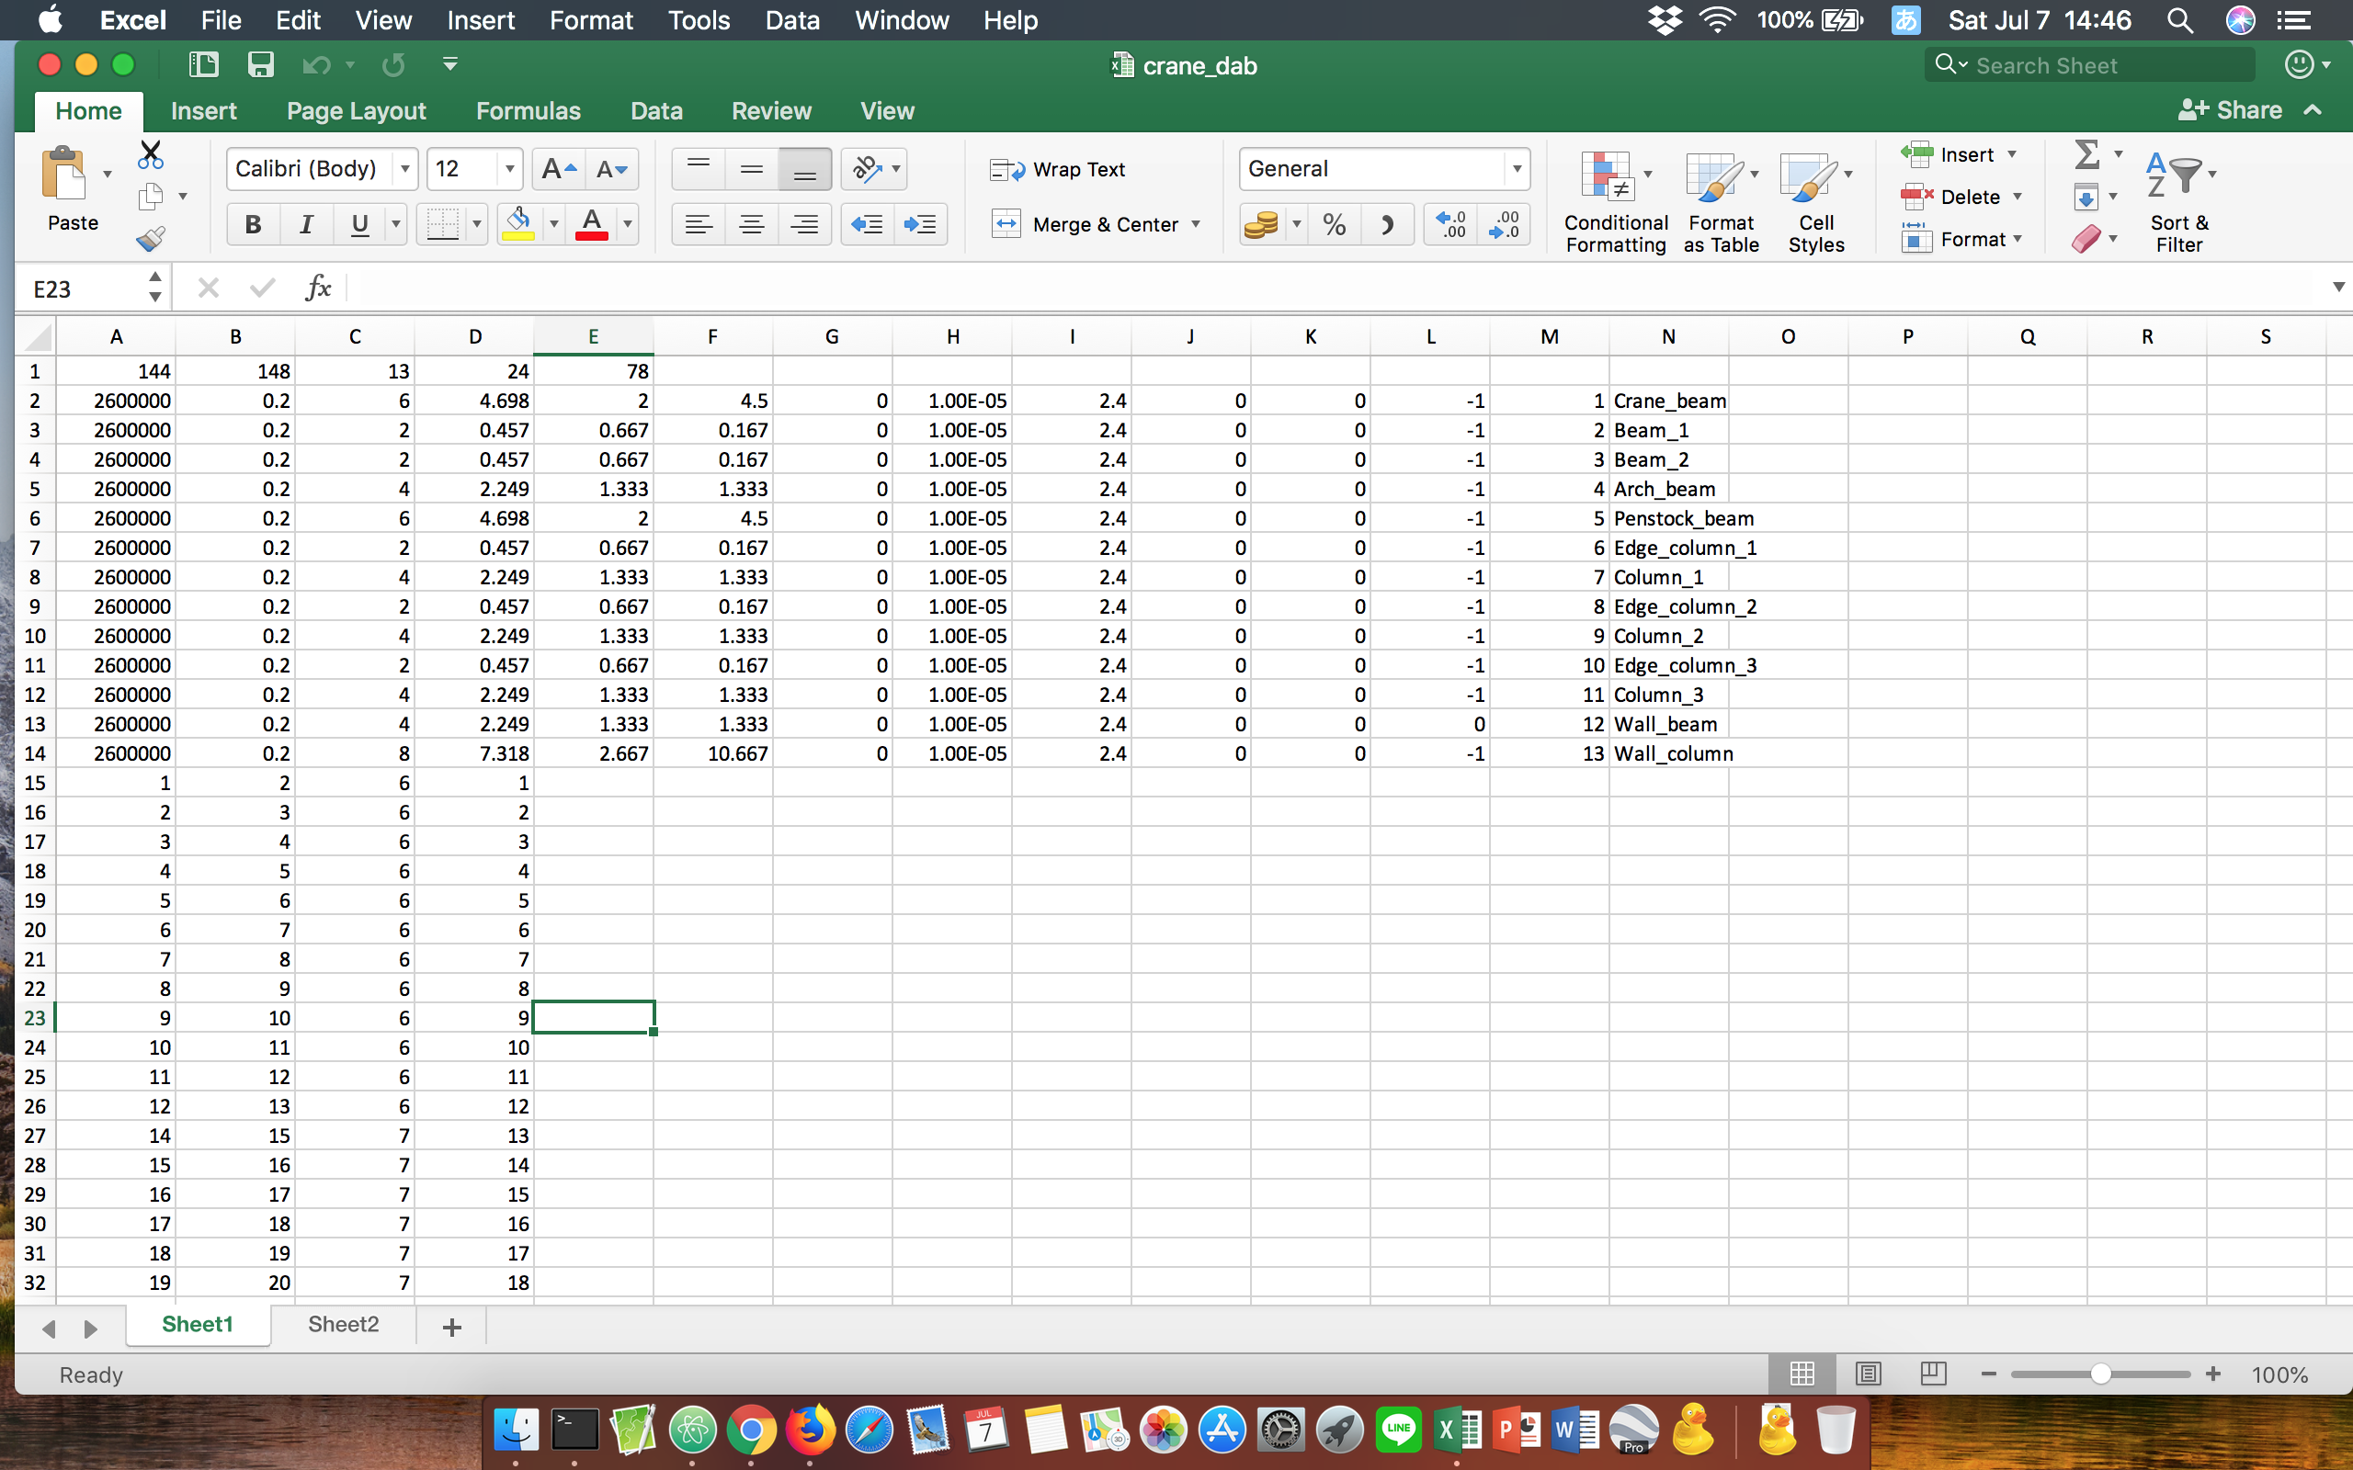Click the Cut scissors icon
Screen dimensions: 2353x1470
[x=151, y=154]
